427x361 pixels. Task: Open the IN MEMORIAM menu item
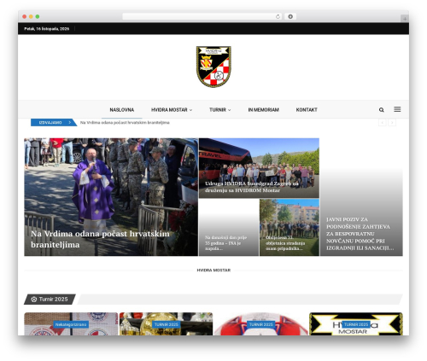[x=263, y=110]
